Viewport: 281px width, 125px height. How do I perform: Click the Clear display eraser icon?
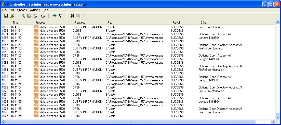35,16
